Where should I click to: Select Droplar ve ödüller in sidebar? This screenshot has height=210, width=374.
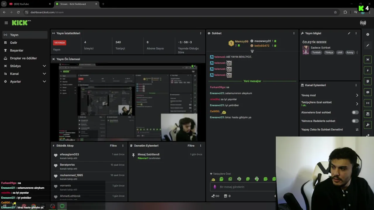[x=25, y=58]
